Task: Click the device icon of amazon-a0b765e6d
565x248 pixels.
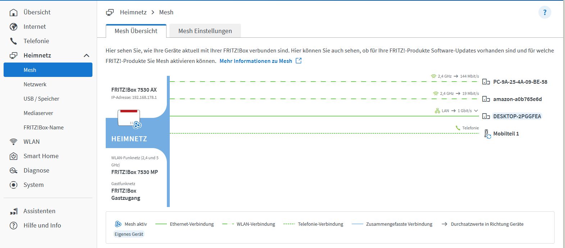Action: click(486, 99)
